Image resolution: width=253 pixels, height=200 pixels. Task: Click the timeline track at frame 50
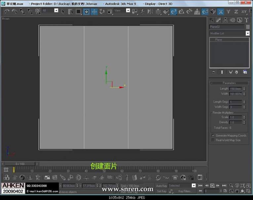click(104, 169)
